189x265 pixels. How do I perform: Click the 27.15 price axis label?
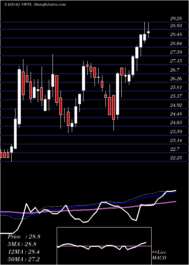point(176,61)
